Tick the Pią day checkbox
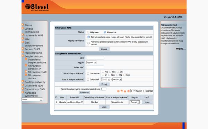 (117, 75)
